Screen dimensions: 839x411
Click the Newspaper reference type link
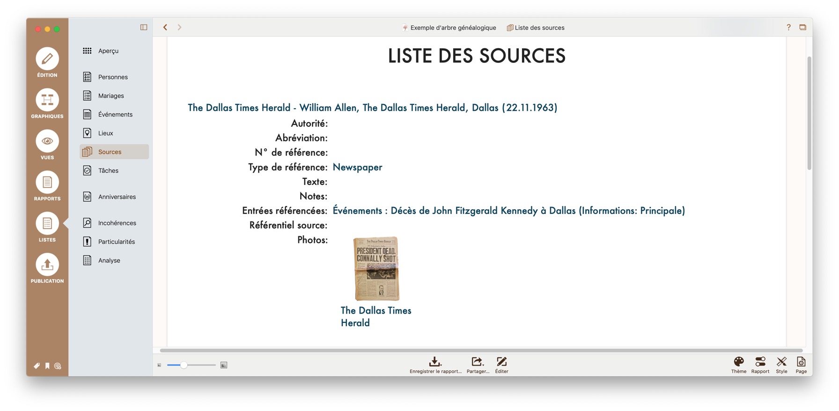point(357,167)
